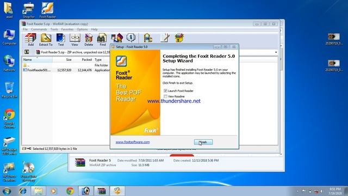
Task: Show hidden icons in system tray
Action: 297,191
